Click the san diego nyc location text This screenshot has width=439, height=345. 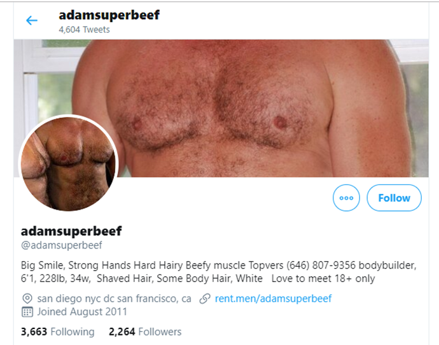[115, 299]
